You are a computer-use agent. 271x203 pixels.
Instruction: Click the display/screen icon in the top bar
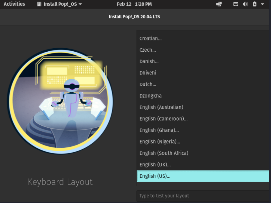tap(219, 4)
